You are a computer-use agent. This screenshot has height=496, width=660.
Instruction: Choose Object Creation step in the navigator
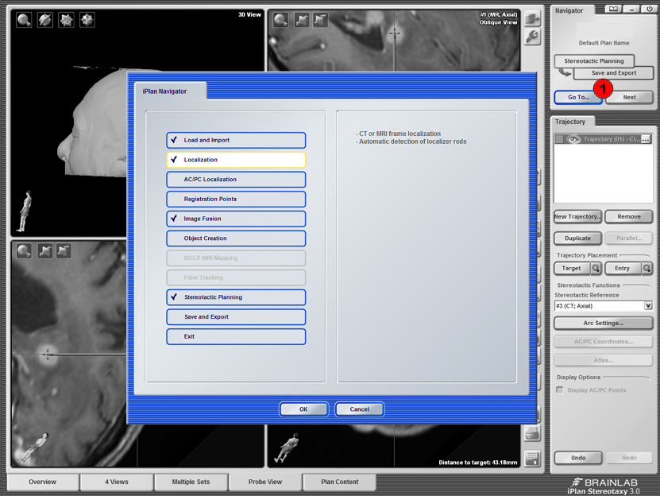point(236,238)
